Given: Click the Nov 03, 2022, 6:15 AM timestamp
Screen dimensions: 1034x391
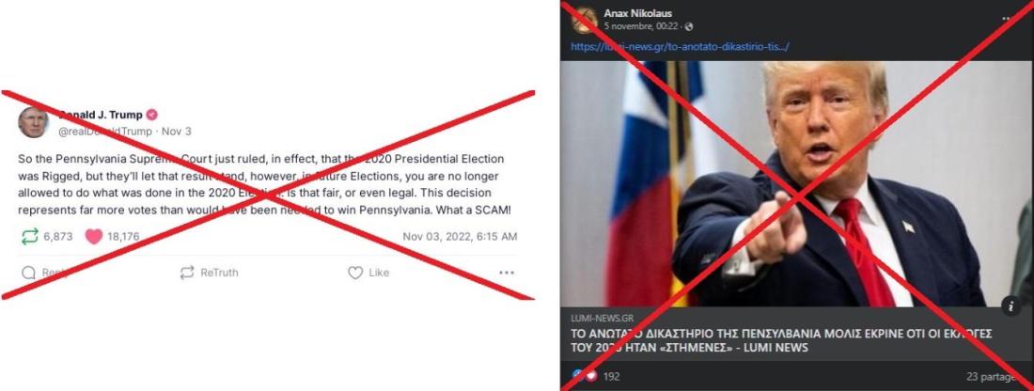Looking at the screenshot, I should [x=460, y=237].
